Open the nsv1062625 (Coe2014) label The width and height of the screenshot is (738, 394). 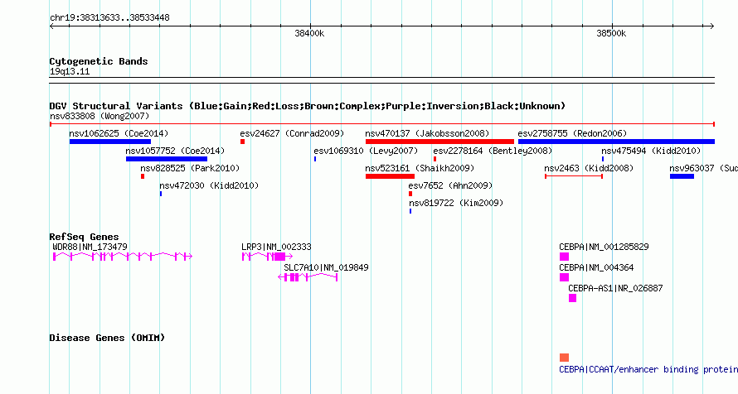point(119,133)
